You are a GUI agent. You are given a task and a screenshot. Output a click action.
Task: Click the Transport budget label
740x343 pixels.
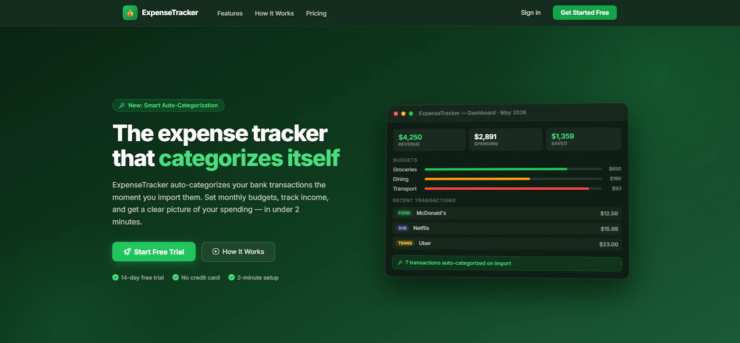(x=405, y=189)
